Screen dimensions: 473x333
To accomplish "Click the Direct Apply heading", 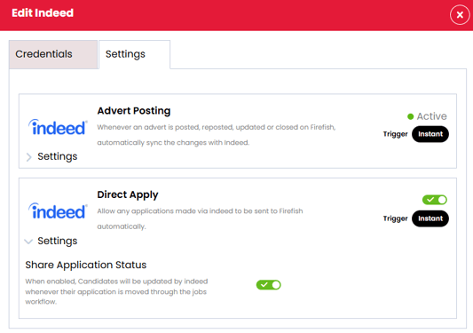I will [128, 194].
